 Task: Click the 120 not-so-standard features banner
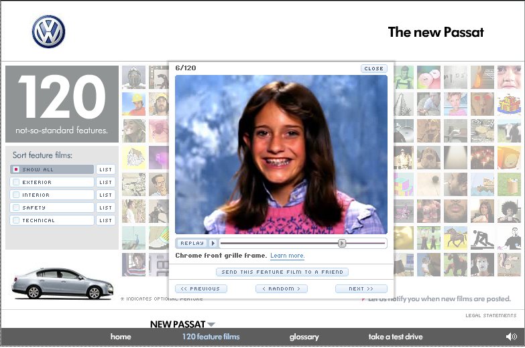click(62, 104)
